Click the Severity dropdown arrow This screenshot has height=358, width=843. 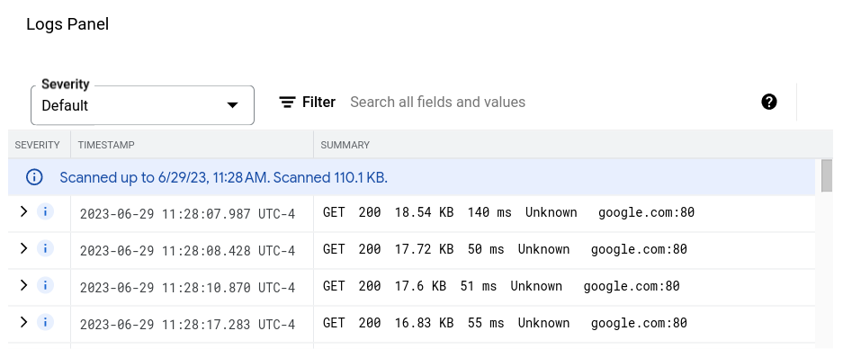point(232,105)
